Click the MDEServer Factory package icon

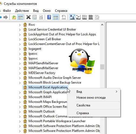click(x=25, y=73)
